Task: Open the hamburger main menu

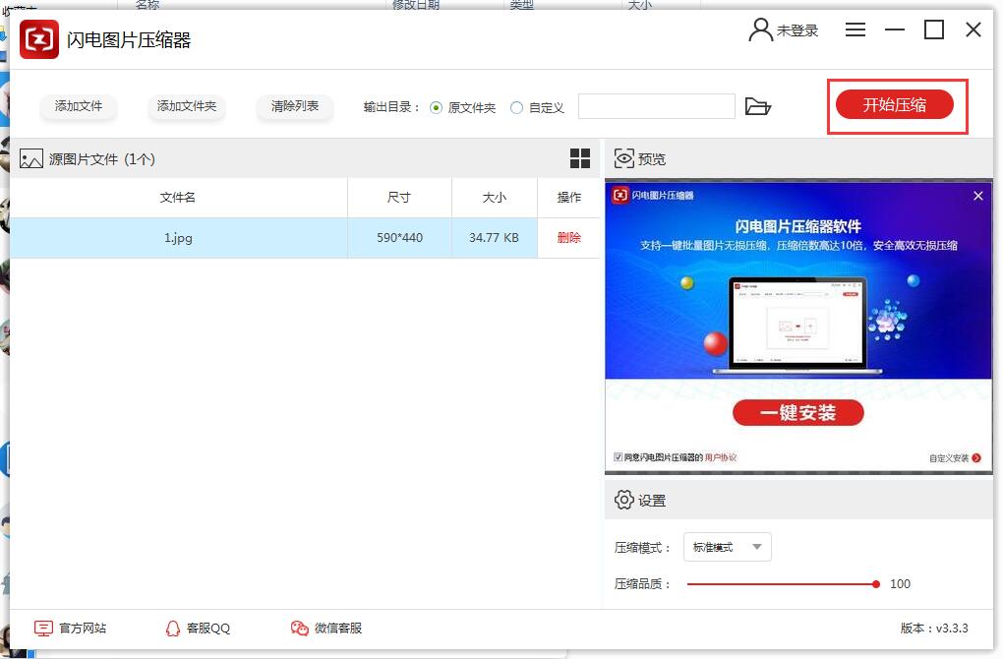Action: click(855, 30)
